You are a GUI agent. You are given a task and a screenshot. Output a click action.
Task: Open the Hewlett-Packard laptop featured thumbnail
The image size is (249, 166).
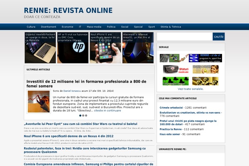pos(40,48)
